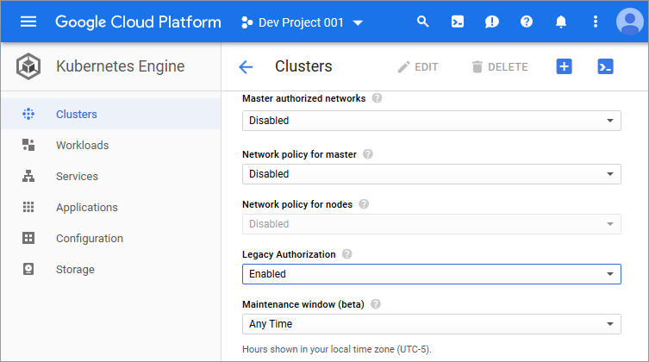Click the time zone UTC-5 note

pos(336,349)
